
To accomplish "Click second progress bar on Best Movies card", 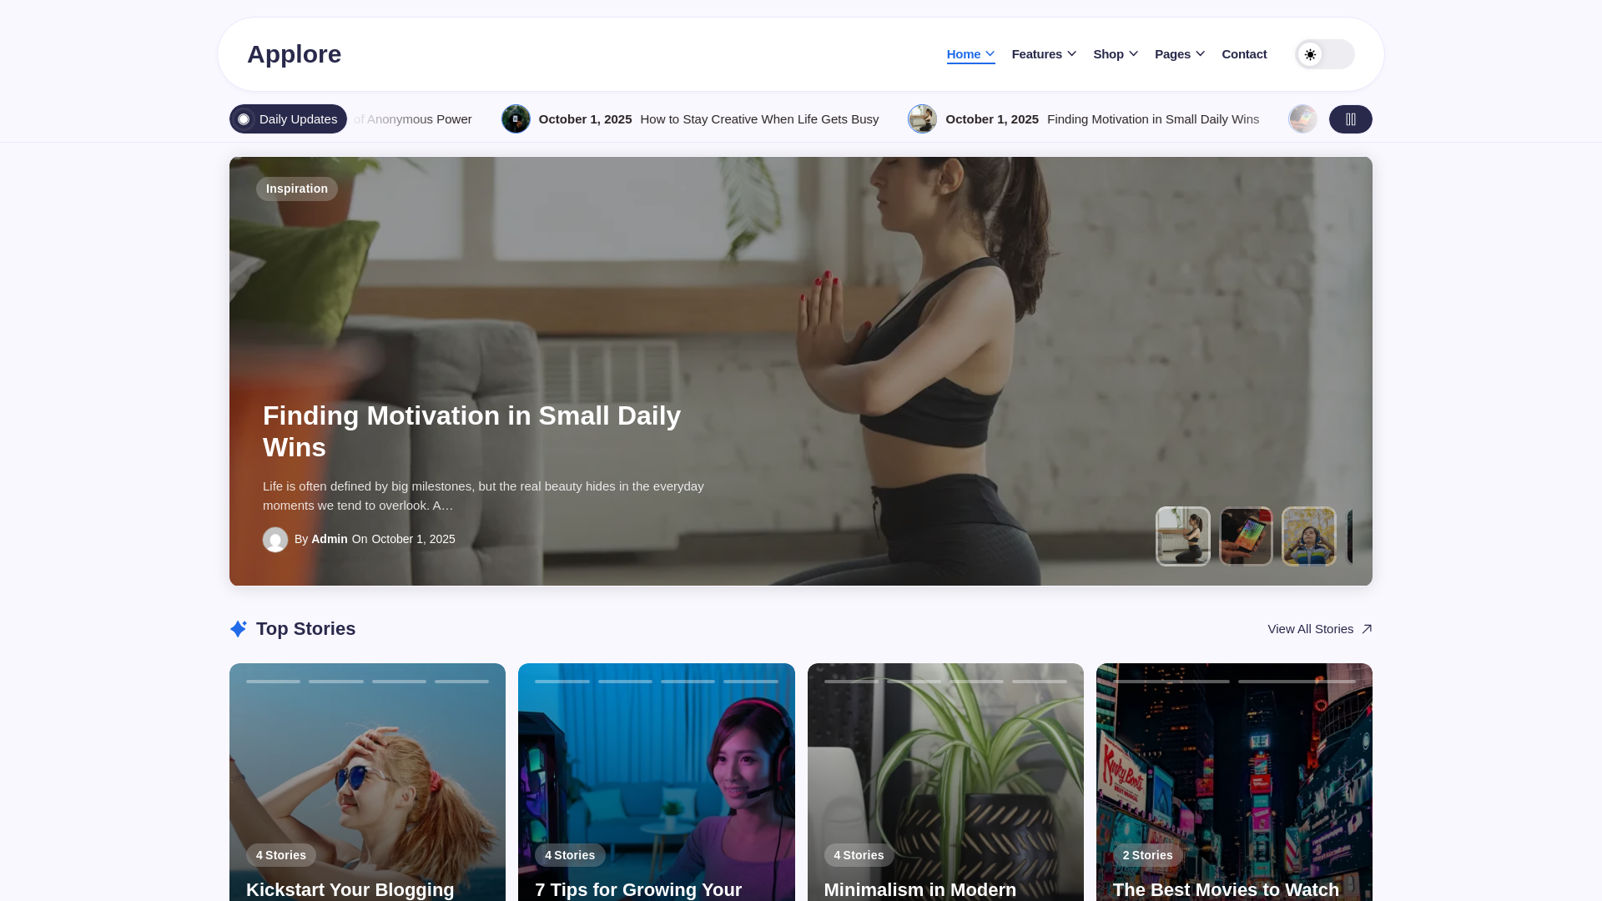I will pyautogui.click(x=1297, y=682).
